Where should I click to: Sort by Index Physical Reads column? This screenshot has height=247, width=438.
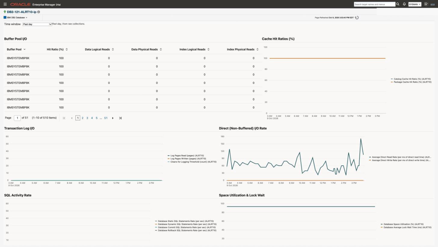pos(258,50)
